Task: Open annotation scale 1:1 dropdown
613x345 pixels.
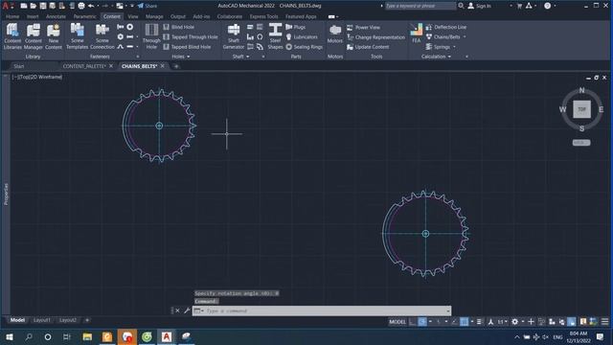Action: coord(502,322)
